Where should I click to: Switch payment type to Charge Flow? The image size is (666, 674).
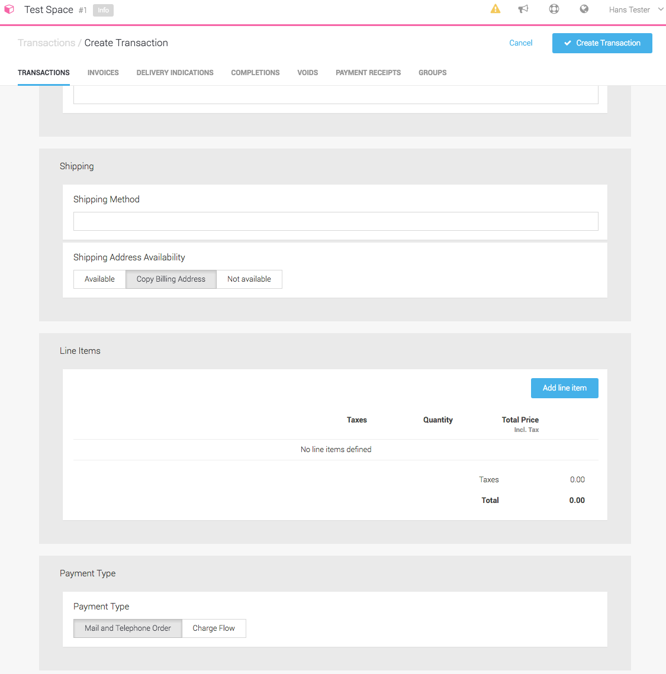coord(214,628)
